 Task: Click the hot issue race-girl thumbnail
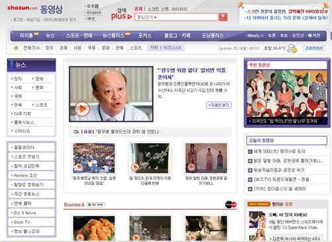(x=257, y=219)
